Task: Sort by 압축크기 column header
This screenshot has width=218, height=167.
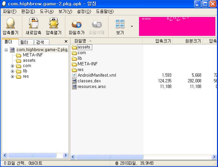Action: tap(158, 41)
